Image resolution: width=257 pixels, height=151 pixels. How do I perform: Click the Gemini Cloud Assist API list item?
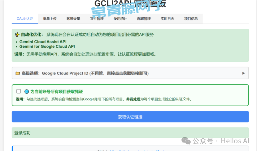tap(43, 42)
